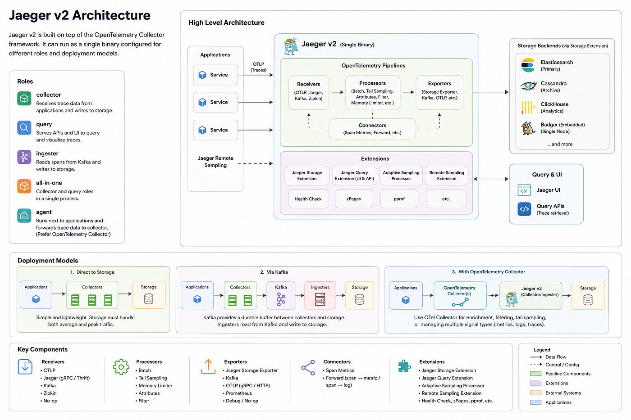Screen dimensions: 631x420
Task: Click the ClickHouse yellow bars logo
Action: point(528,107)
